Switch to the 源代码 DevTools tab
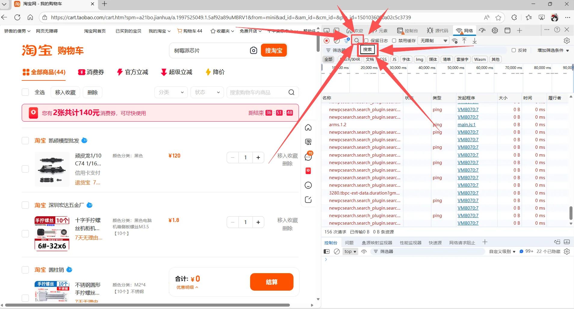This screenshot has height=309, width=574. (438, 30)
